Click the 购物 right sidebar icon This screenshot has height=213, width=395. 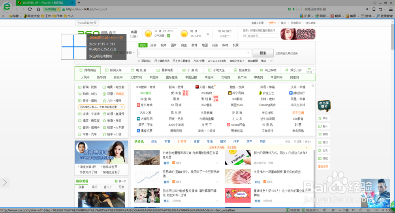click(x=323, y=134)
